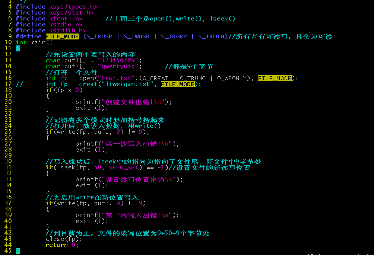Image resolution: width=374 pixels, height=255 pixels.
Task: Click the int main() declaration
Action: click(34, 42)
